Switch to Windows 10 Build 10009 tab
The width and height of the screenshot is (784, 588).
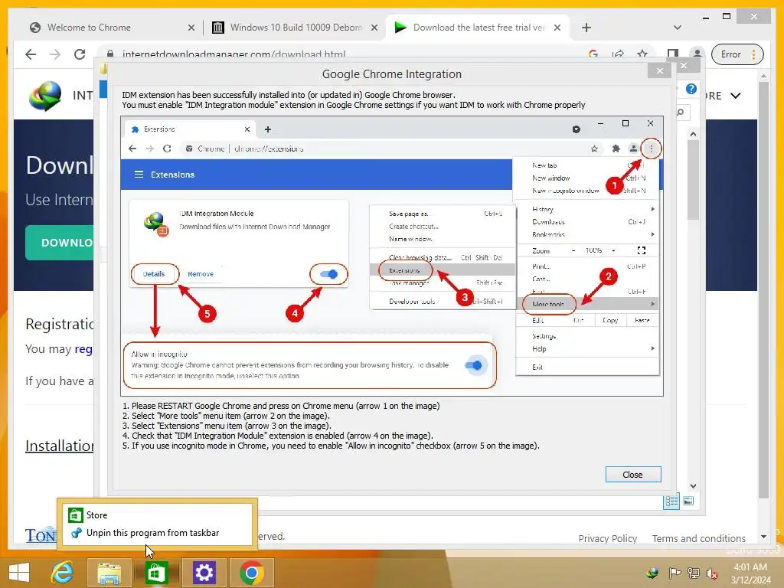[296, 28]
